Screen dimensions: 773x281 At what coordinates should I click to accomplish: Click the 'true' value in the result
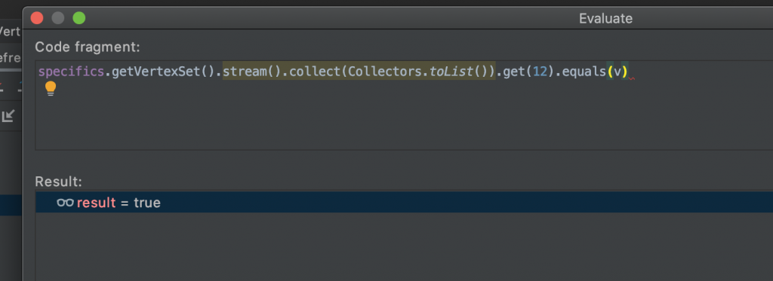coord(147,203)
